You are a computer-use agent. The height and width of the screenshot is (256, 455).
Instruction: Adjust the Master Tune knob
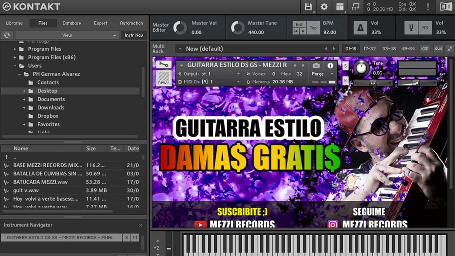point(238,28)
